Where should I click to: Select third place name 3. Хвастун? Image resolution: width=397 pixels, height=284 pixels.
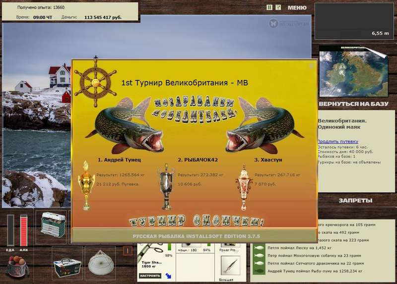pos(268,160)
